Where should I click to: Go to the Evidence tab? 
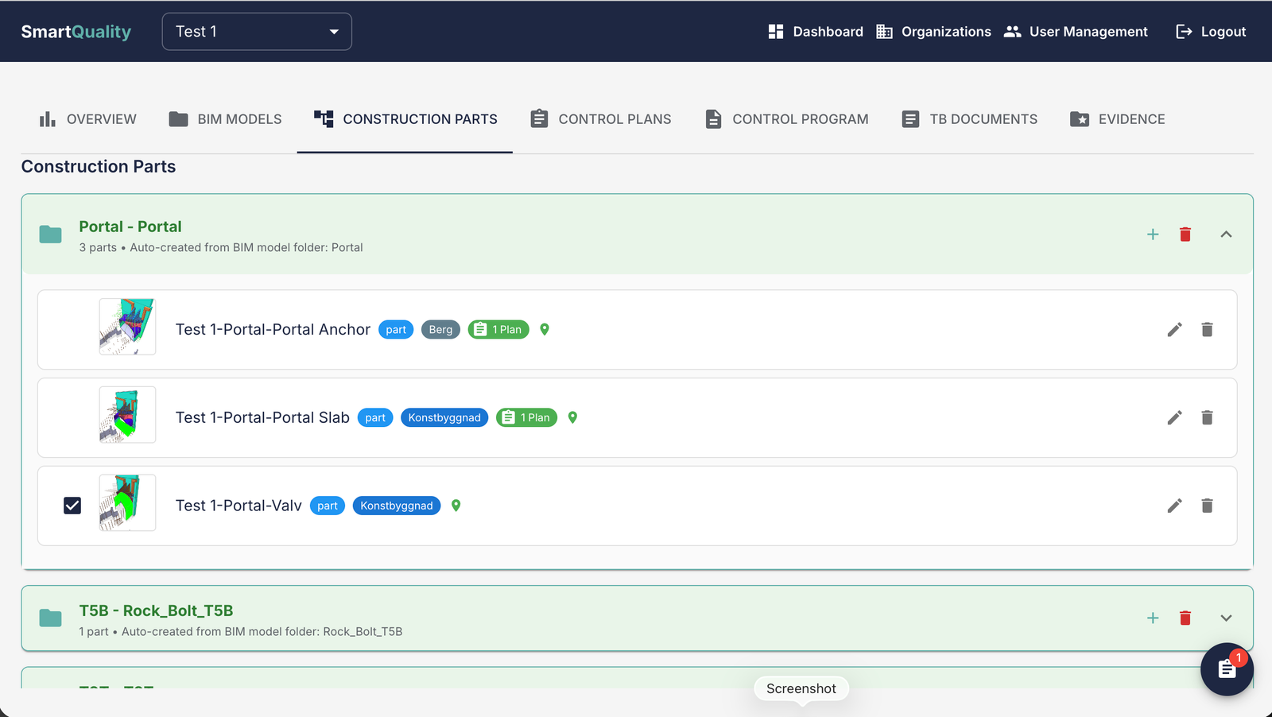1117,119
